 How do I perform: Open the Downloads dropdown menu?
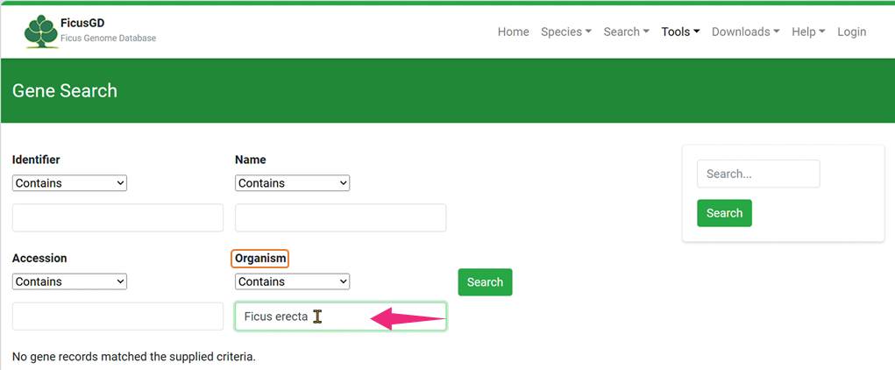click(745, 32)
